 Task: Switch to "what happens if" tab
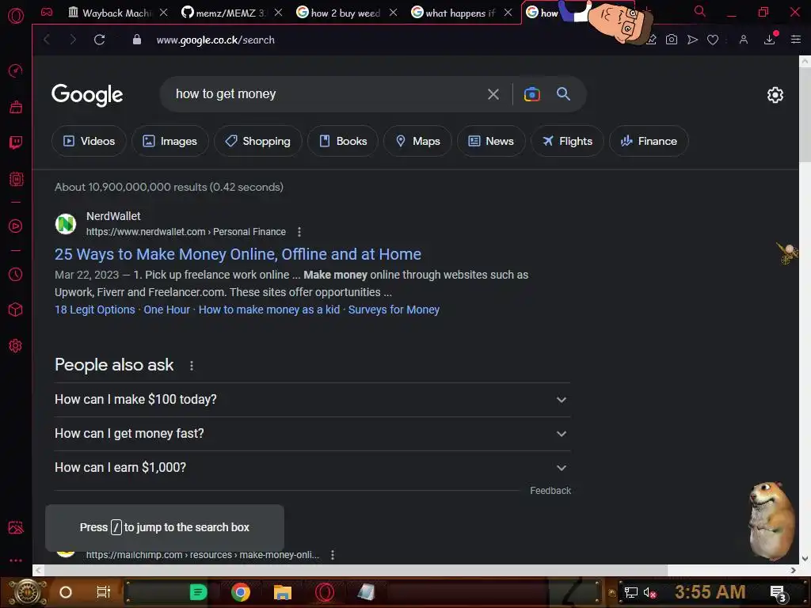453,13
